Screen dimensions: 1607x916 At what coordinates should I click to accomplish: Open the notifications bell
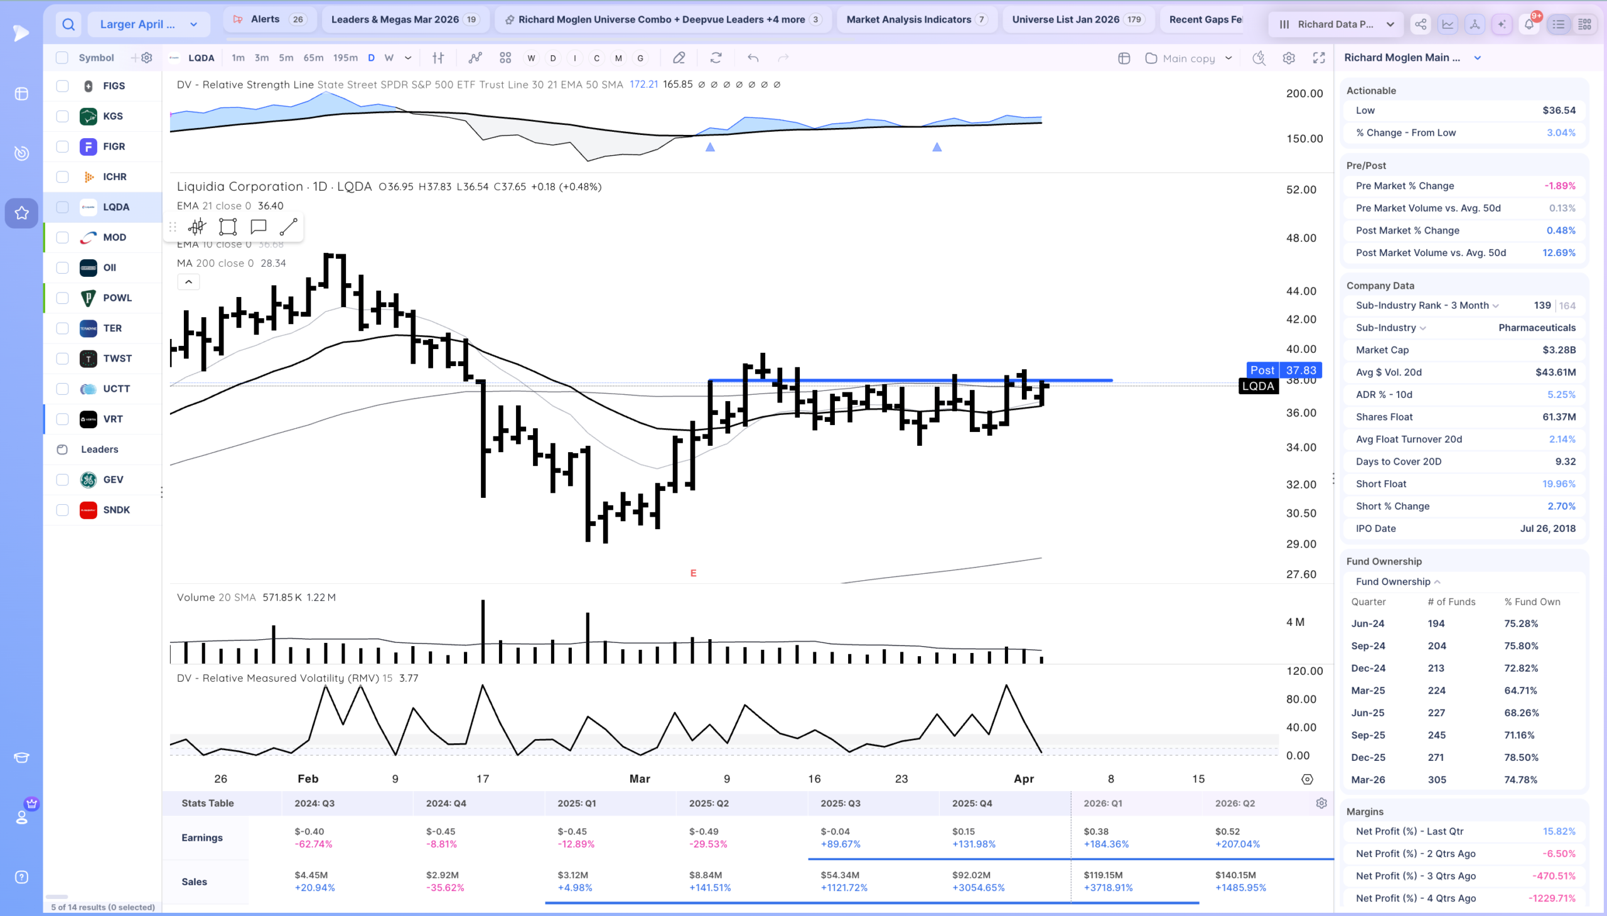(x=1529, y=24)
